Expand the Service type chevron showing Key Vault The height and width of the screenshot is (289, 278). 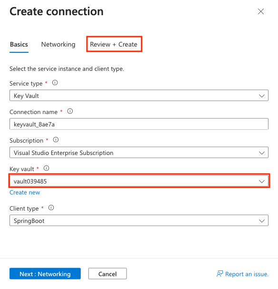(262, 96)
